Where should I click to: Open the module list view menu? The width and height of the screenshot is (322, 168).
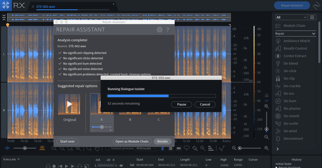(x=312, y=17)
